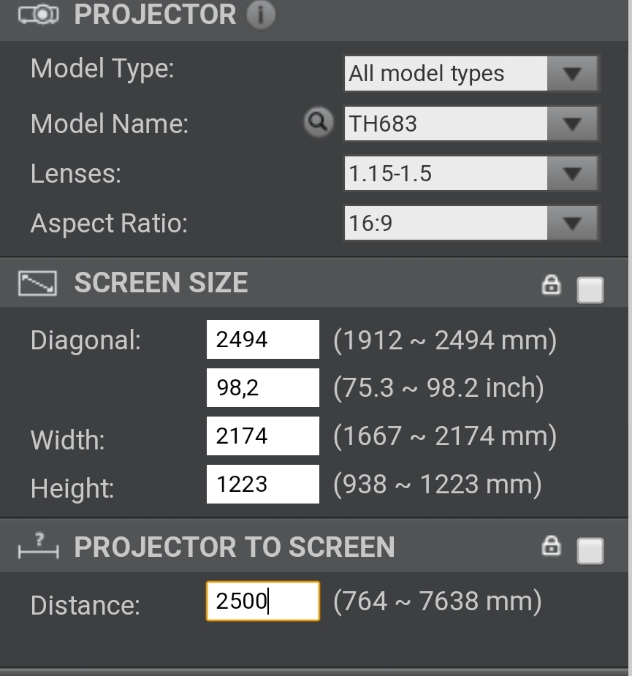This screenshot has width=632, height=676.
Task: Enable the Screen Size lock checkbox
Action: 590,289
